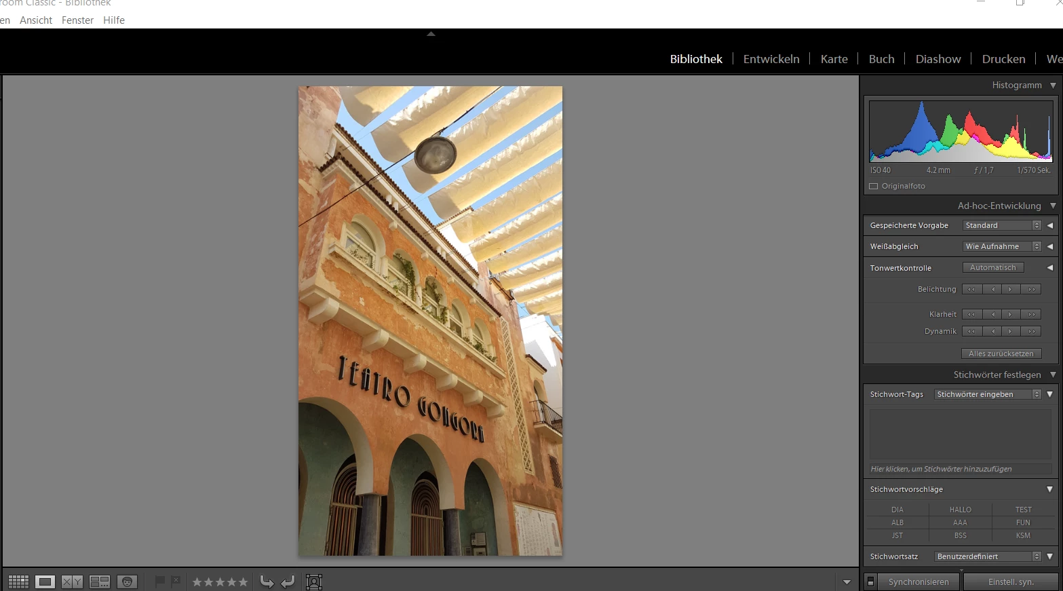Image resolution: width=1063 pixels, height=591 pixels.
Task: Open Hilfe menu
Action: 114,20
